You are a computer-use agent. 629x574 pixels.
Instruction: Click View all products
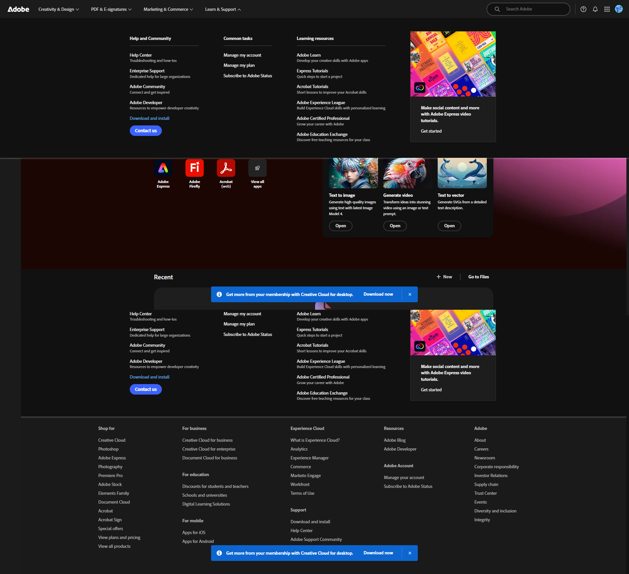[114, 546]
